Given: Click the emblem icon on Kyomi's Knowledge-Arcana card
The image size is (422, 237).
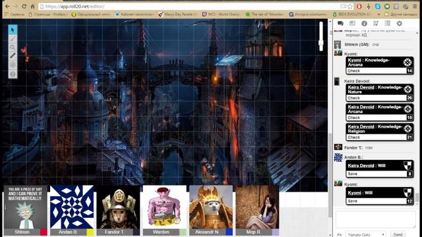Looking at the screenshot, I should click(407, 62).
